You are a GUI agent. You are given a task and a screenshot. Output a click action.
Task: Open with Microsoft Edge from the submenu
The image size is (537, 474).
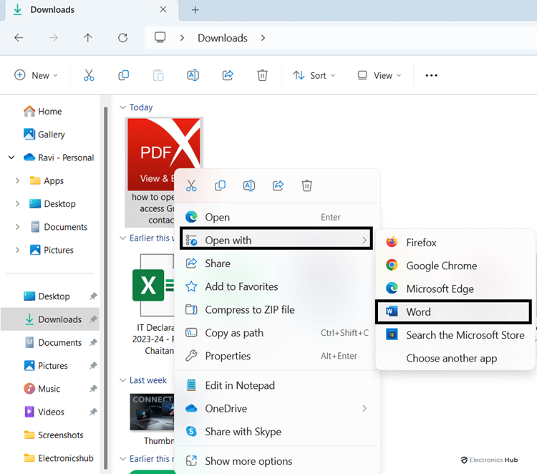[x=455, y=289]
